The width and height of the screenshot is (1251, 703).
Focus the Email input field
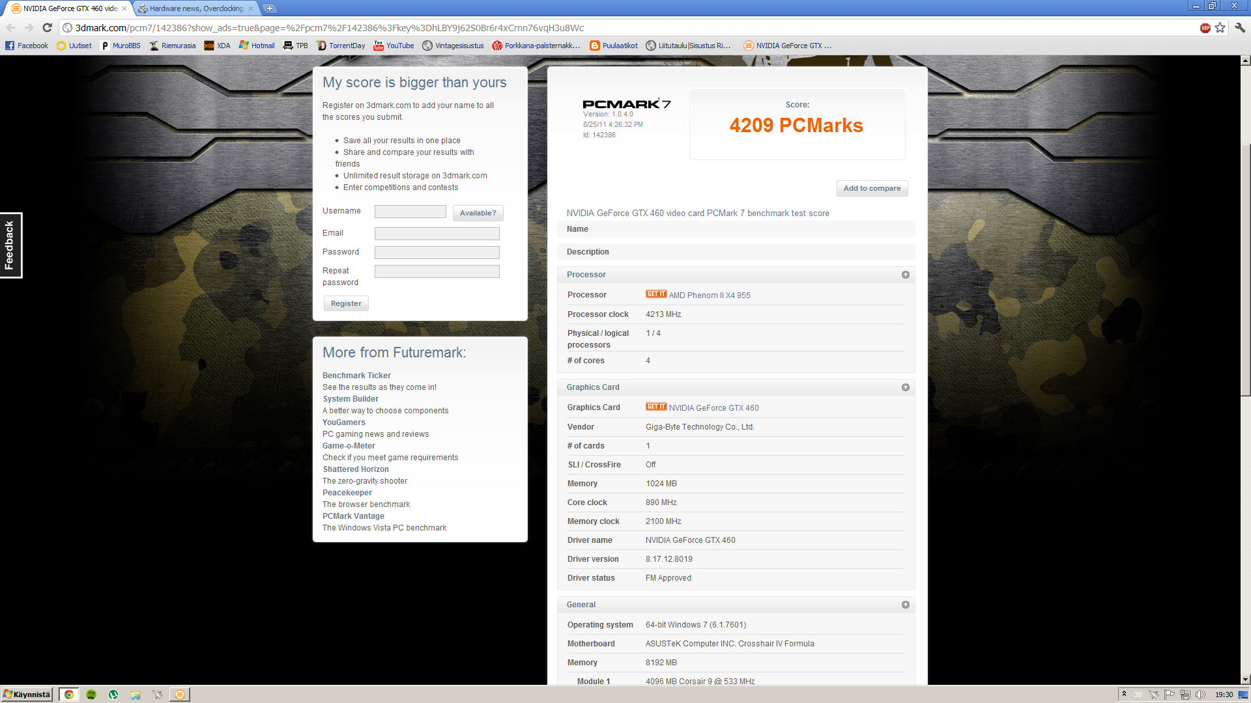pyautogui.click(x=437, y=234)
